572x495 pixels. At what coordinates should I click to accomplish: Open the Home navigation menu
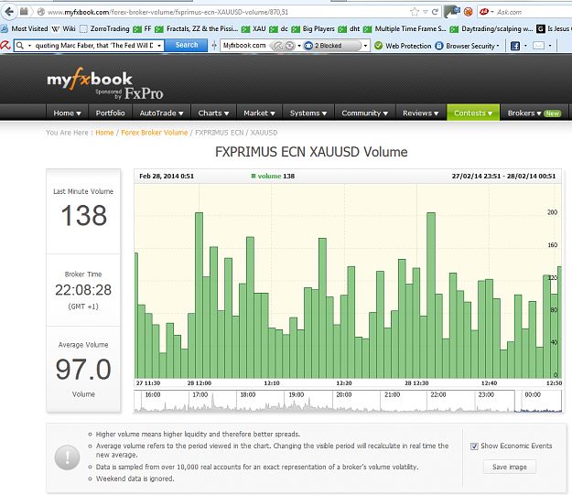point(67,113)
